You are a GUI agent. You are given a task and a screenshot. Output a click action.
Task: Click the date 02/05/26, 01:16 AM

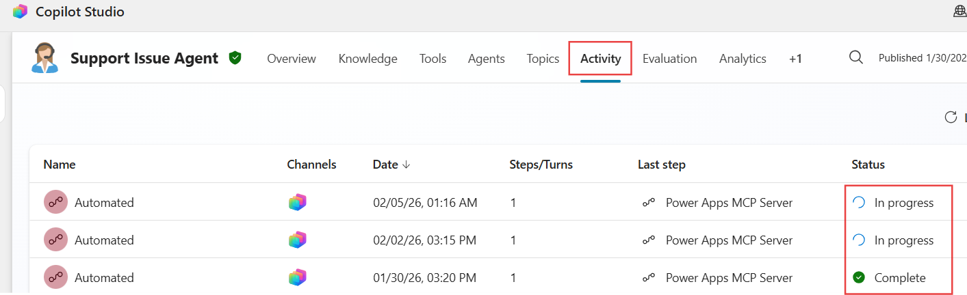425,202
